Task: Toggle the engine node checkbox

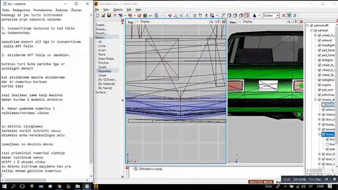Action: click(x=320, y=85)
